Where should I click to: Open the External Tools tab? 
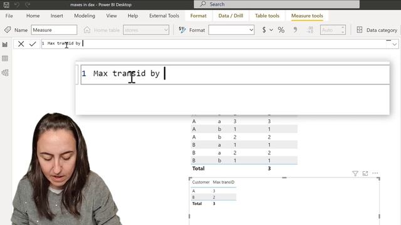[x=164, y=16]
